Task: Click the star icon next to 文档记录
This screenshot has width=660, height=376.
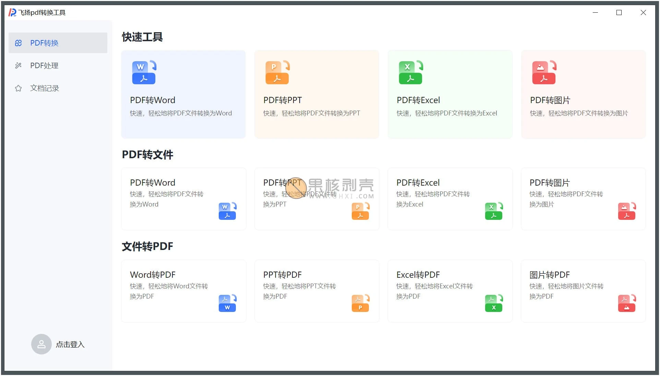Action: 18,88
